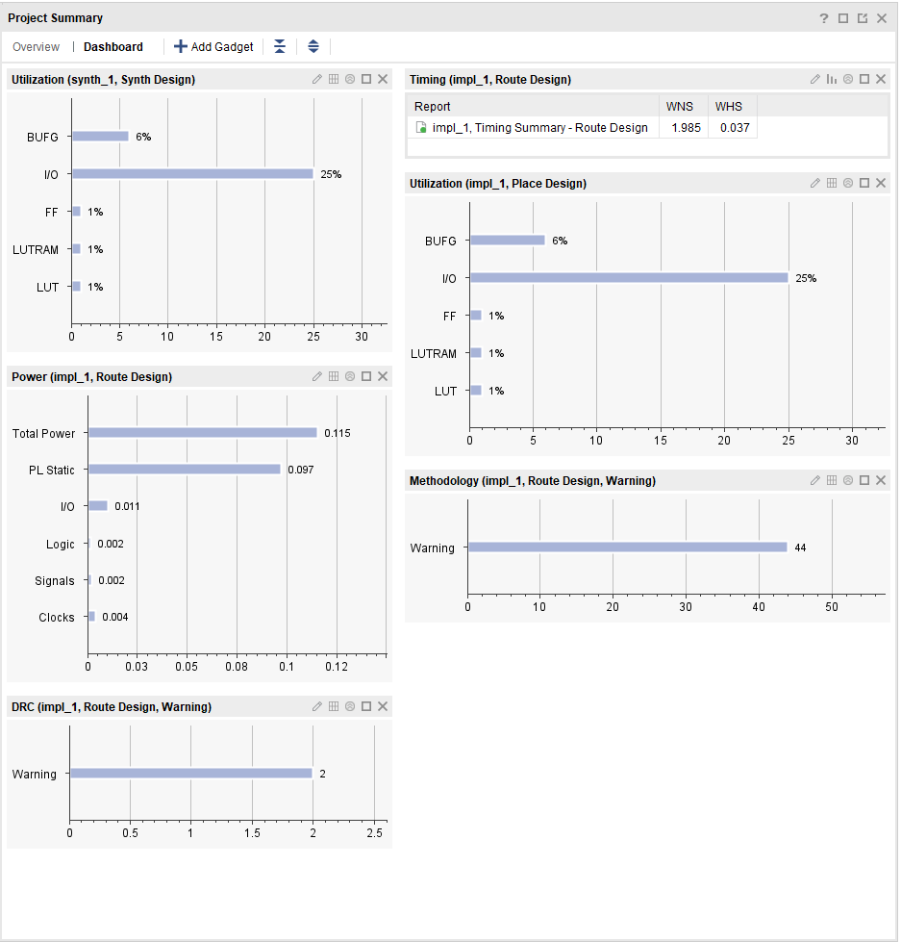Click the Methodology Warning bar showing 44

coord(628,547)
